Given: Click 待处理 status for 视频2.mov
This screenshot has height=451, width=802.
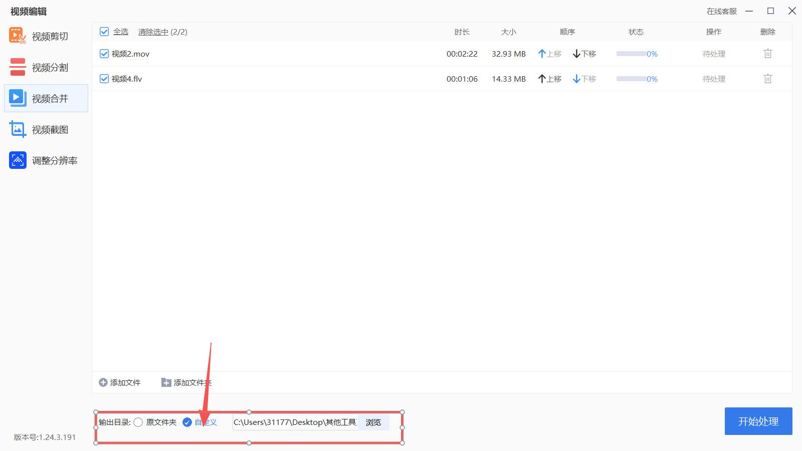Looking at the screenshot, I should [x=714, y=54].
